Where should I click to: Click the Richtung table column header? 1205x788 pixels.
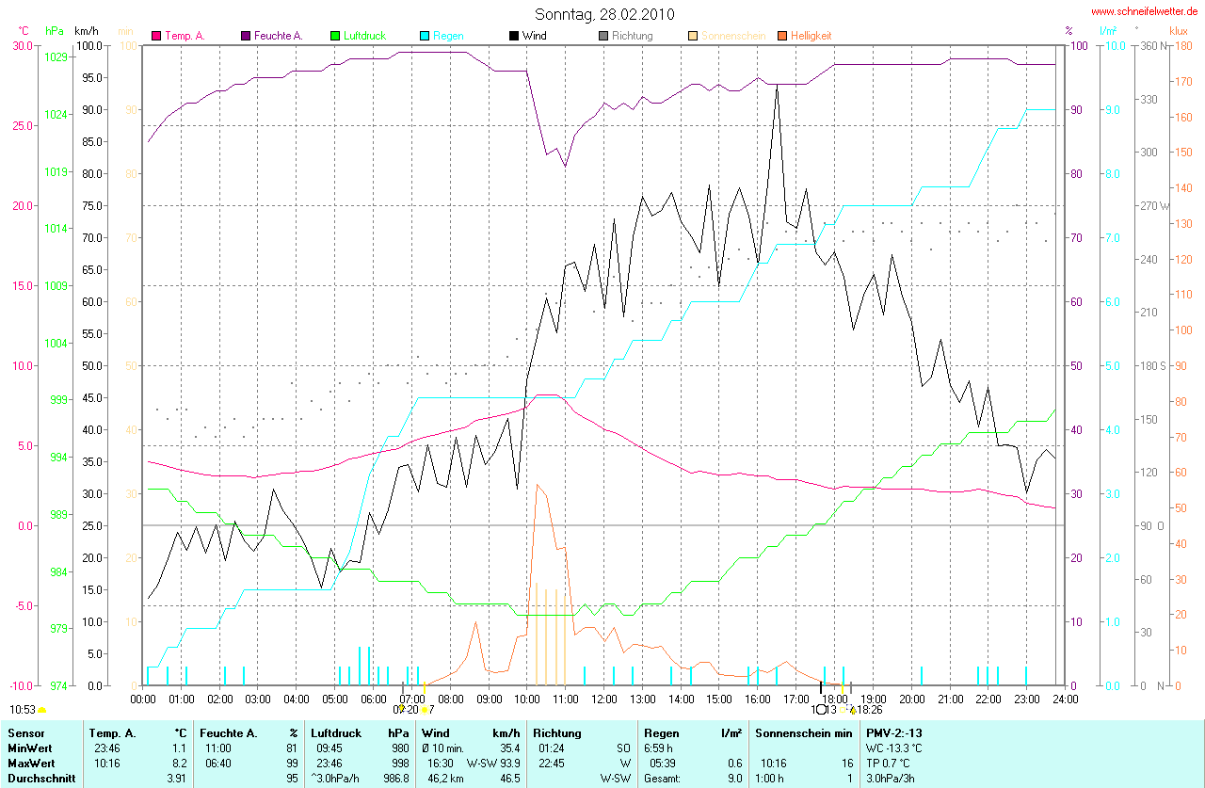(x=557, y=732)
